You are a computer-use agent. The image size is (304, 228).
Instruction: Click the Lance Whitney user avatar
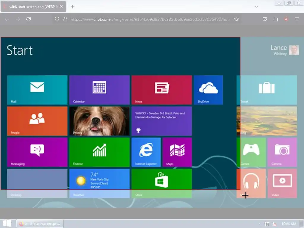(294, 50)
